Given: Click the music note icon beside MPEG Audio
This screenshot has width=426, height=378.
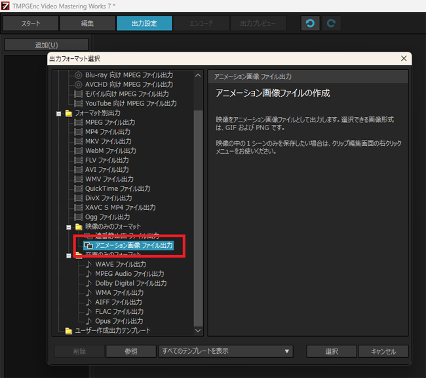Looking at the screenshot, I should pos(88,274).
